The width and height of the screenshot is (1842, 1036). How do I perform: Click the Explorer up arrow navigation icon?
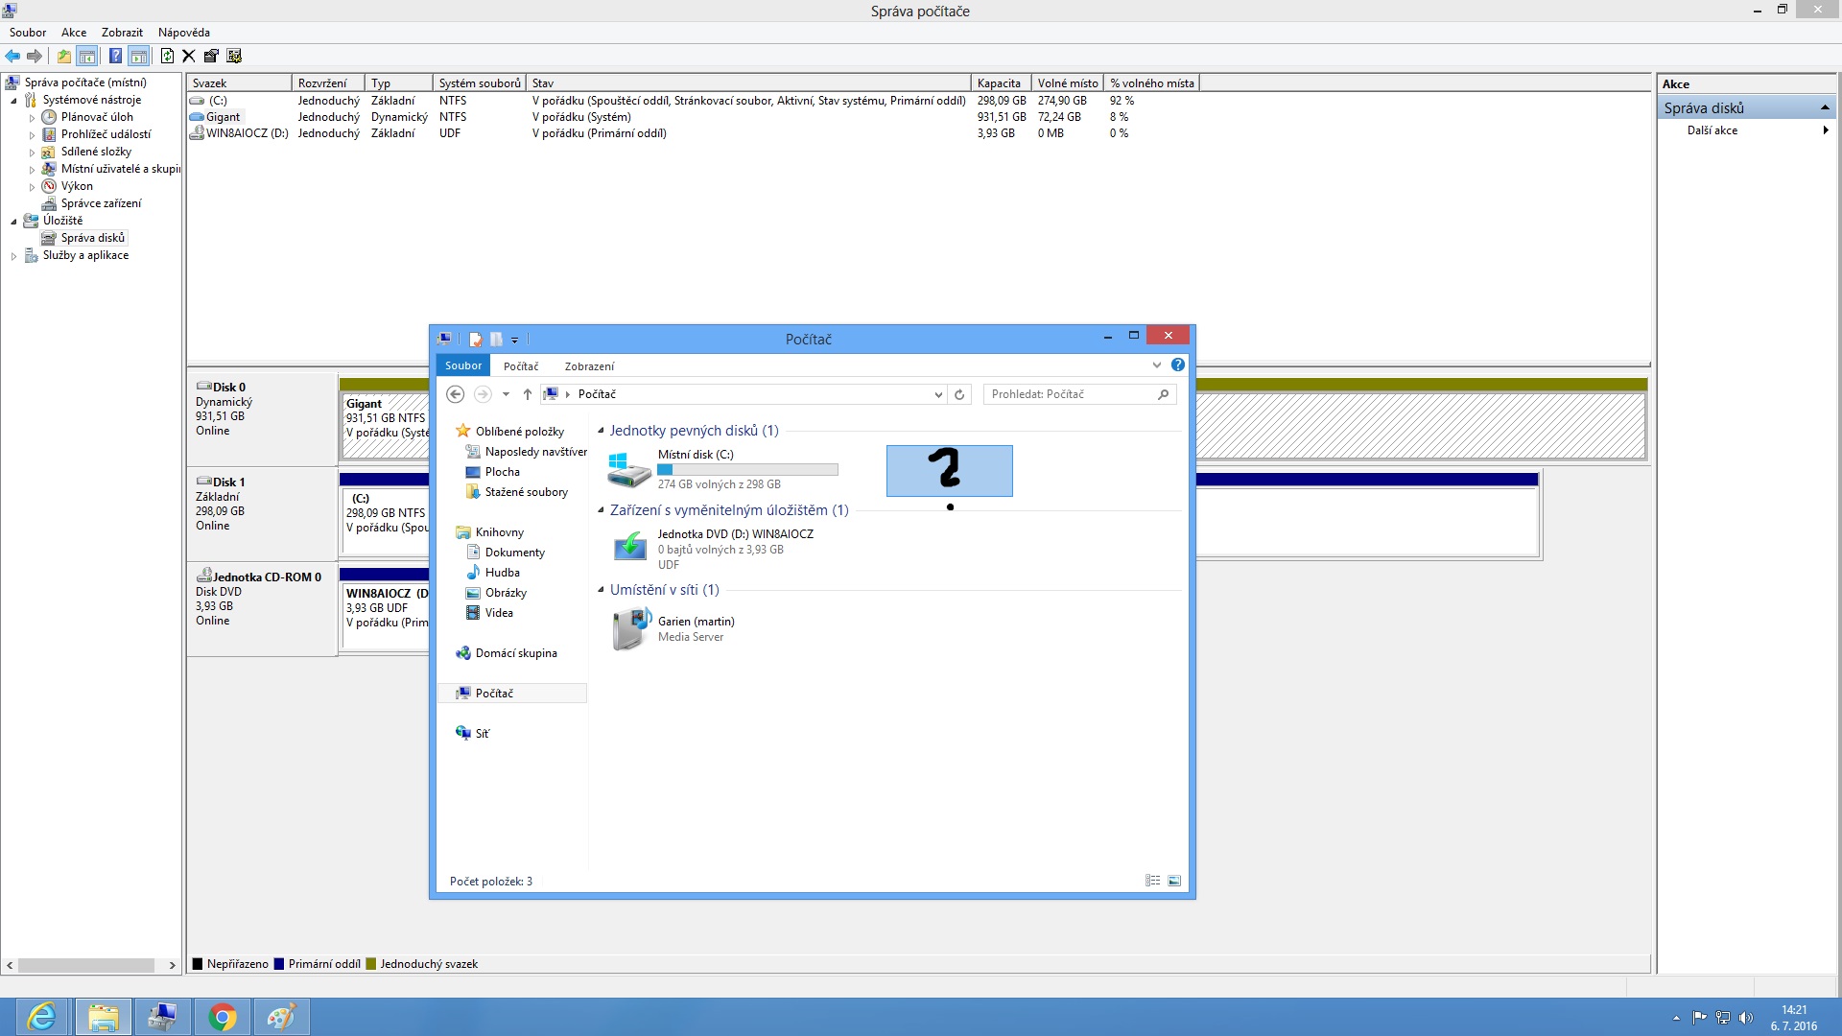pyautogui.click(x=528, y=394)
